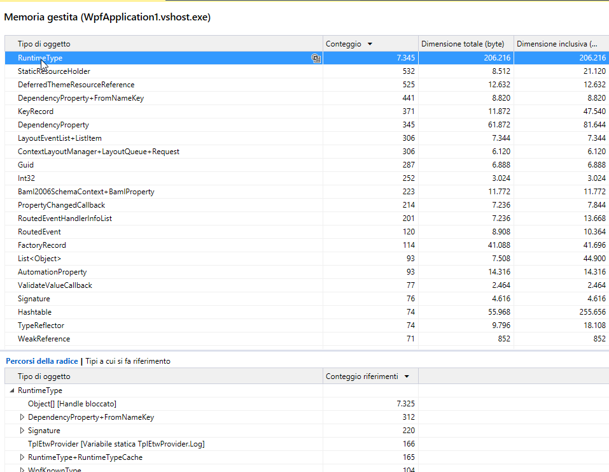Select Baml2006SchemaContext+BamlProperty row

pos(307,192)
